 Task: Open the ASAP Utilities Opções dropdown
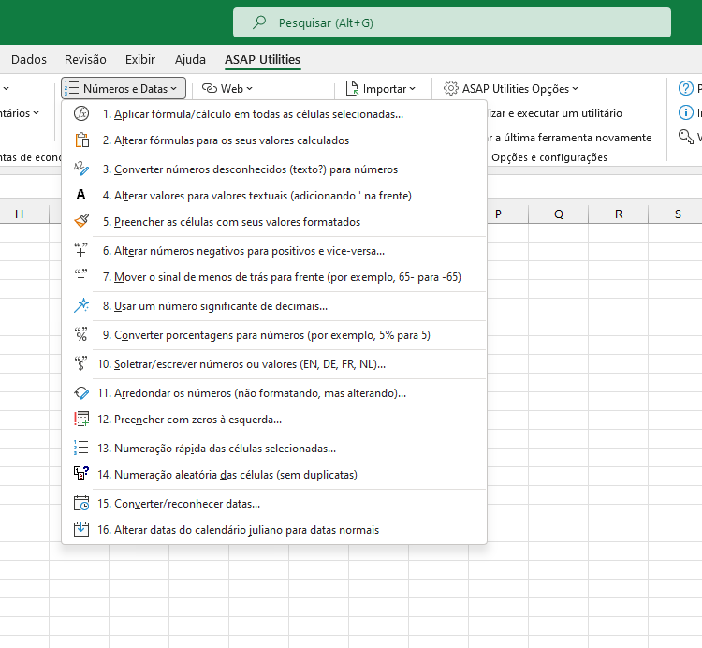click(x=511, y=89)
